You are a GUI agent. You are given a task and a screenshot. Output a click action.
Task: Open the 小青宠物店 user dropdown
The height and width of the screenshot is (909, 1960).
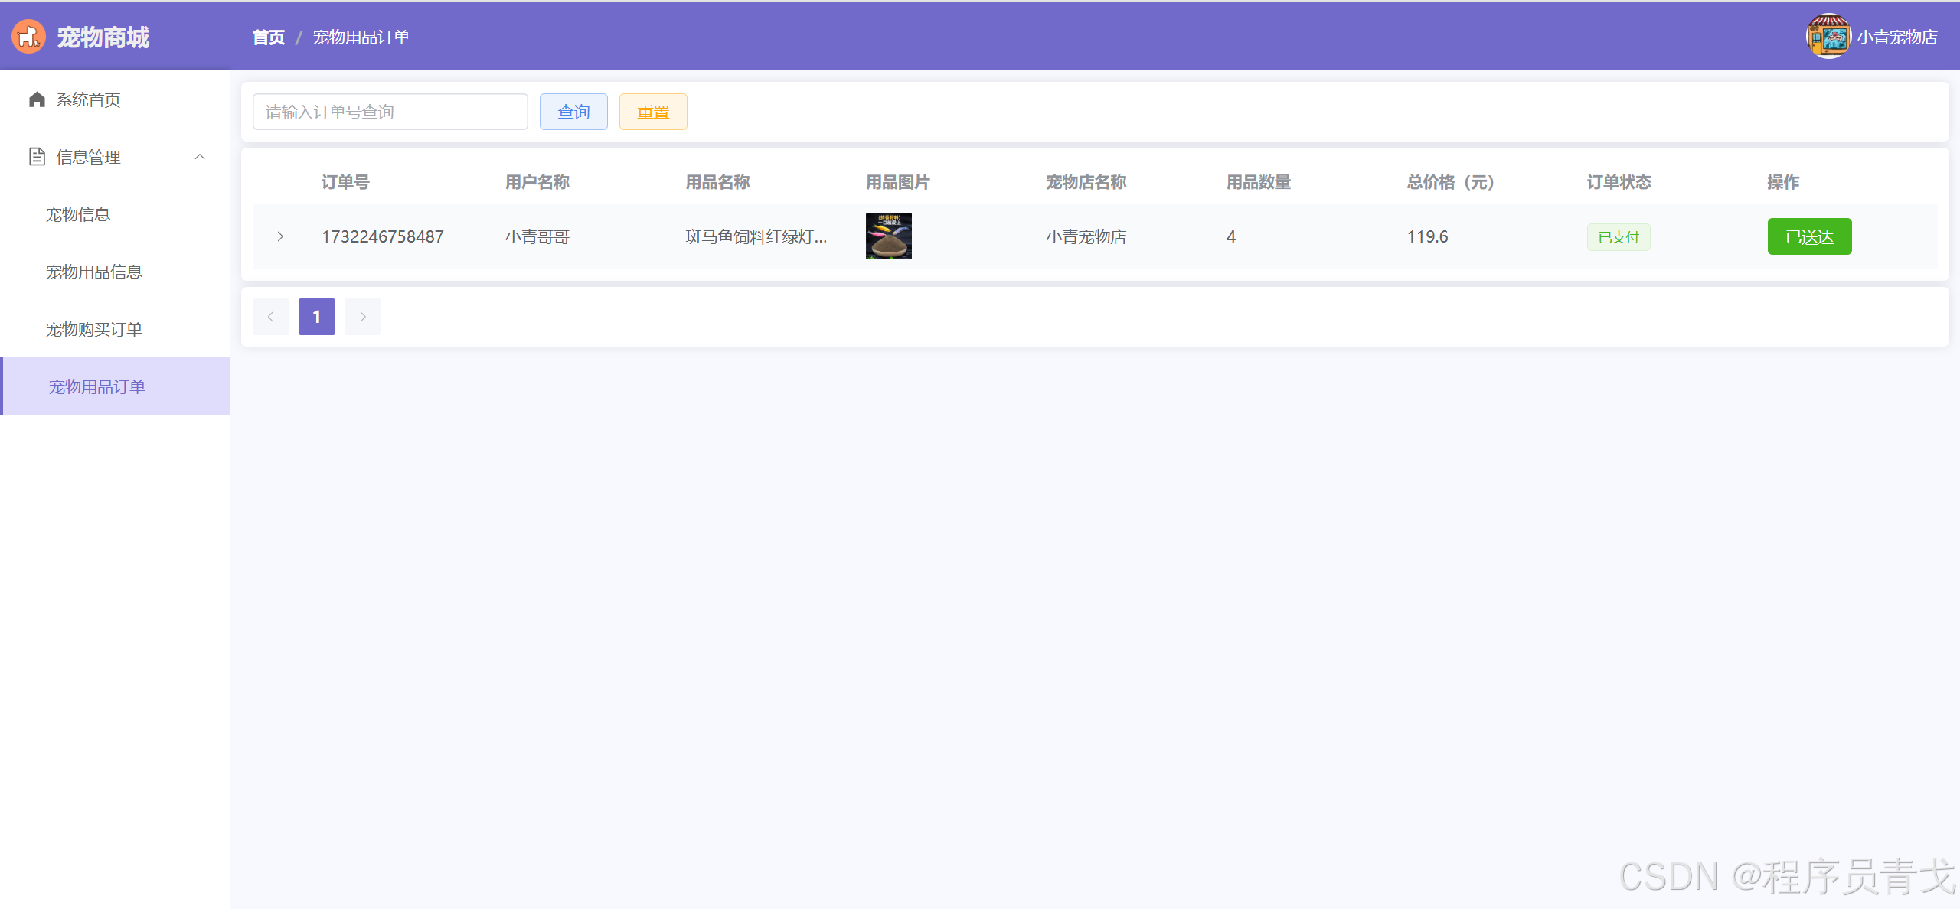[x=1896, y=37]
